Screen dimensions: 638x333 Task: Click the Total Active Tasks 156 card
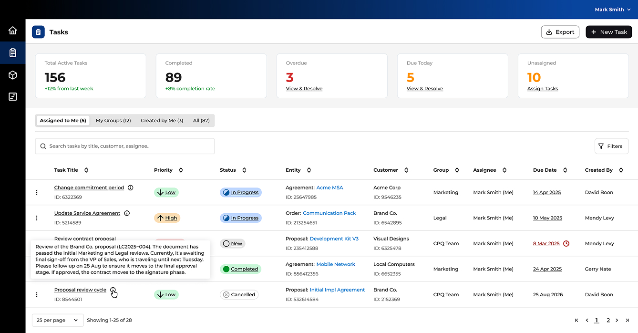(91, 76)
